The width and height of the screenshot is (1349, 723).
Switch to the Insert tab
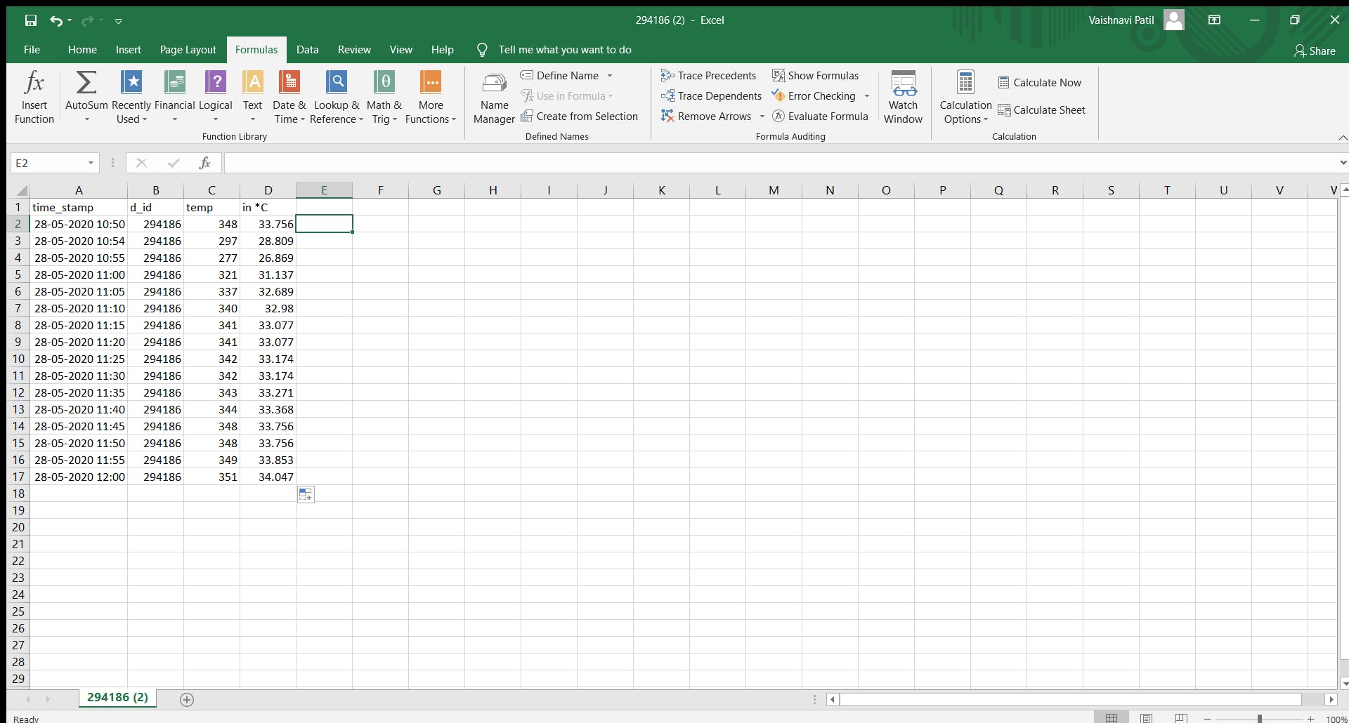point(128,49)
